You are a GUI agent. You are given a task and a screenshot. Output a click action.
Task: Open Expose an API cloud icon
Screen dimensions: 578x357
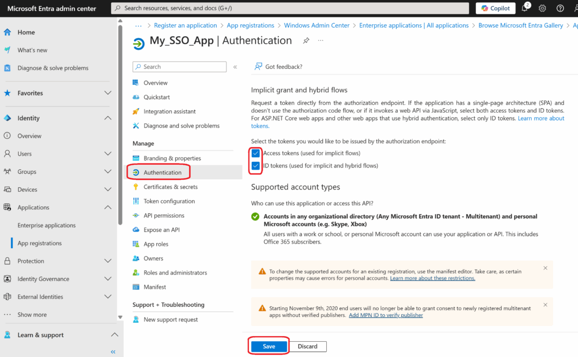click(x=135, y=230)
